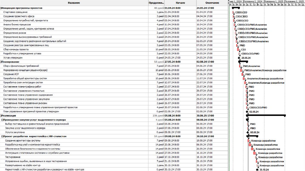Click start date 27.09.24 8:00 cell
This screenshot has width=305, height=171.
click(x=172, y=153)
